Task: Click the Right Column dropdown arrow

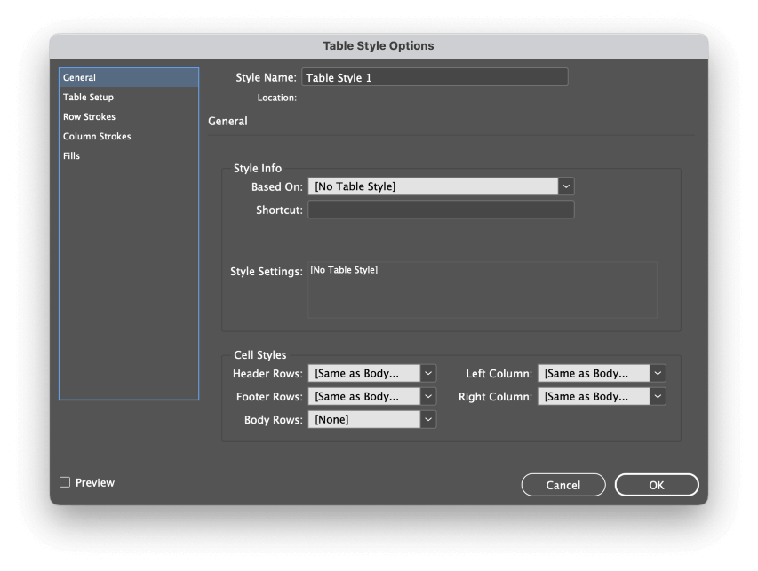Action: 658,397
